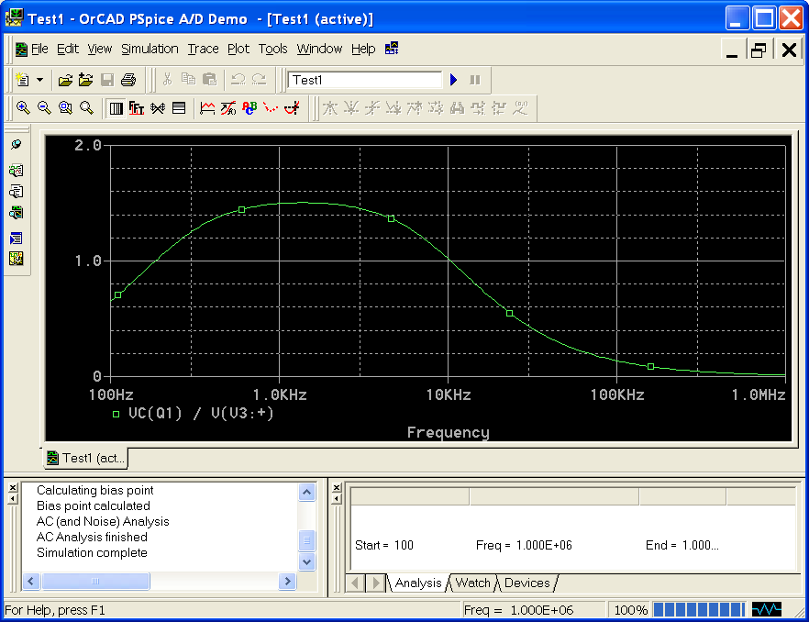Viewport: 809px width, 622px height.
Task: Open the Plot menu
Action: coord(238,49)
